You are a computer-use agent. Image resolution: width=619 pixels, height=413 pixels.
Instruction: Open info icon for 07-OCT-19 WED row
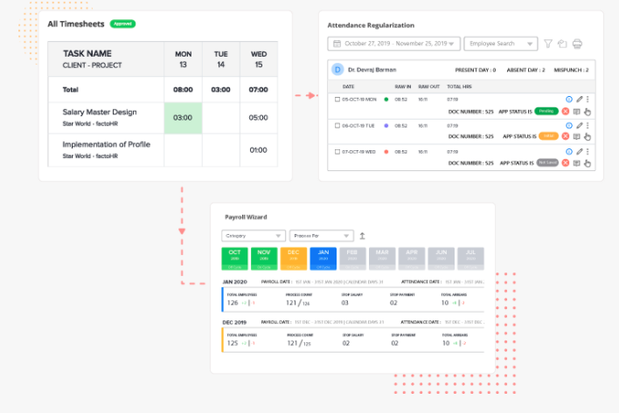pos(569,152)
